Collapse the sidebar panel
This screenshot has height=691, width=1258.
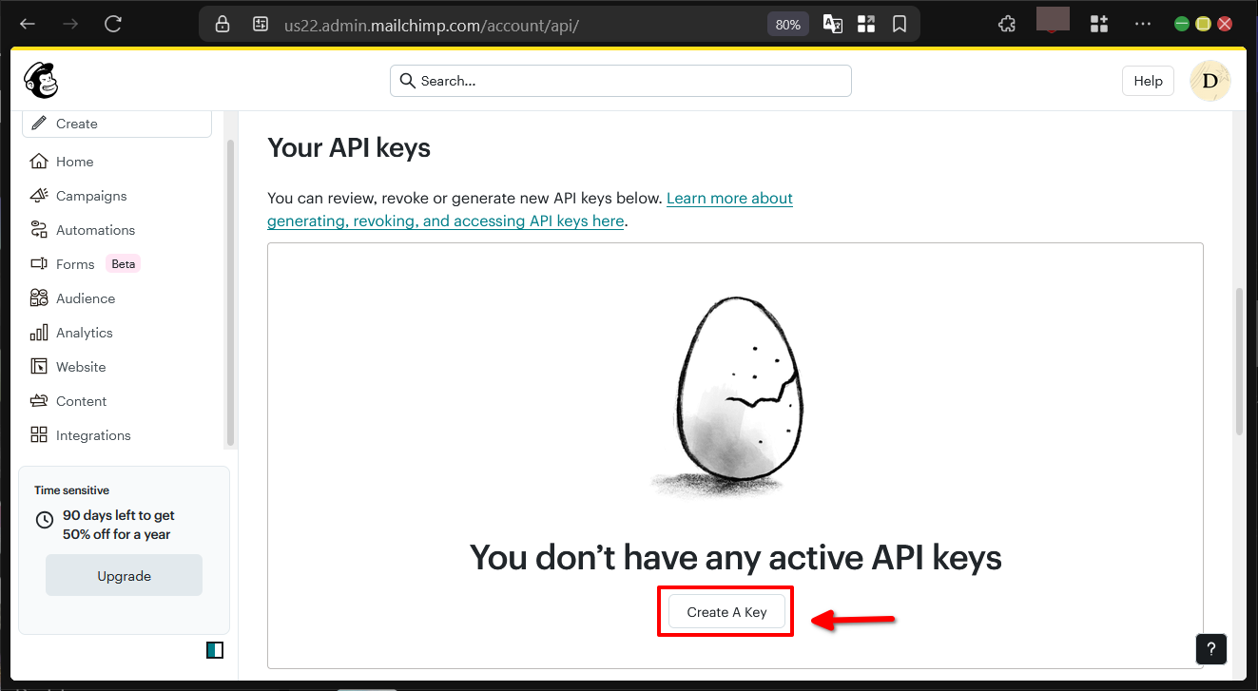click(215, 650)
